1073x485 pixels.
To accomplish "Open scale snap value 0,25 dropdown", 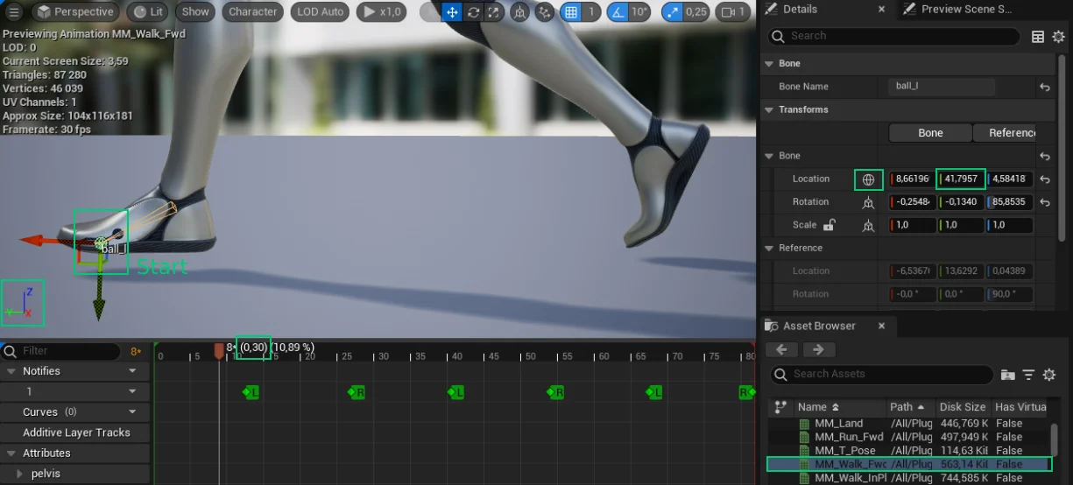I will pyautogui.click(x=696, y=12).
